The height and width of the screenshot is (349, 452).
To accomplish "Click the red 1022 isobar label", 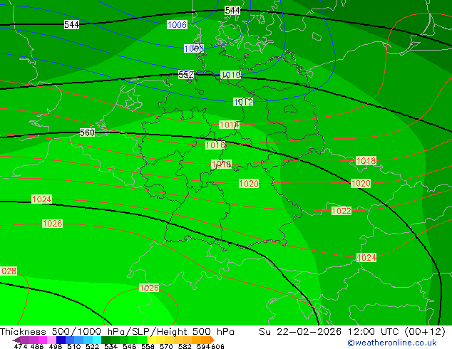I will pyautogui.click(x=341, y=211).
